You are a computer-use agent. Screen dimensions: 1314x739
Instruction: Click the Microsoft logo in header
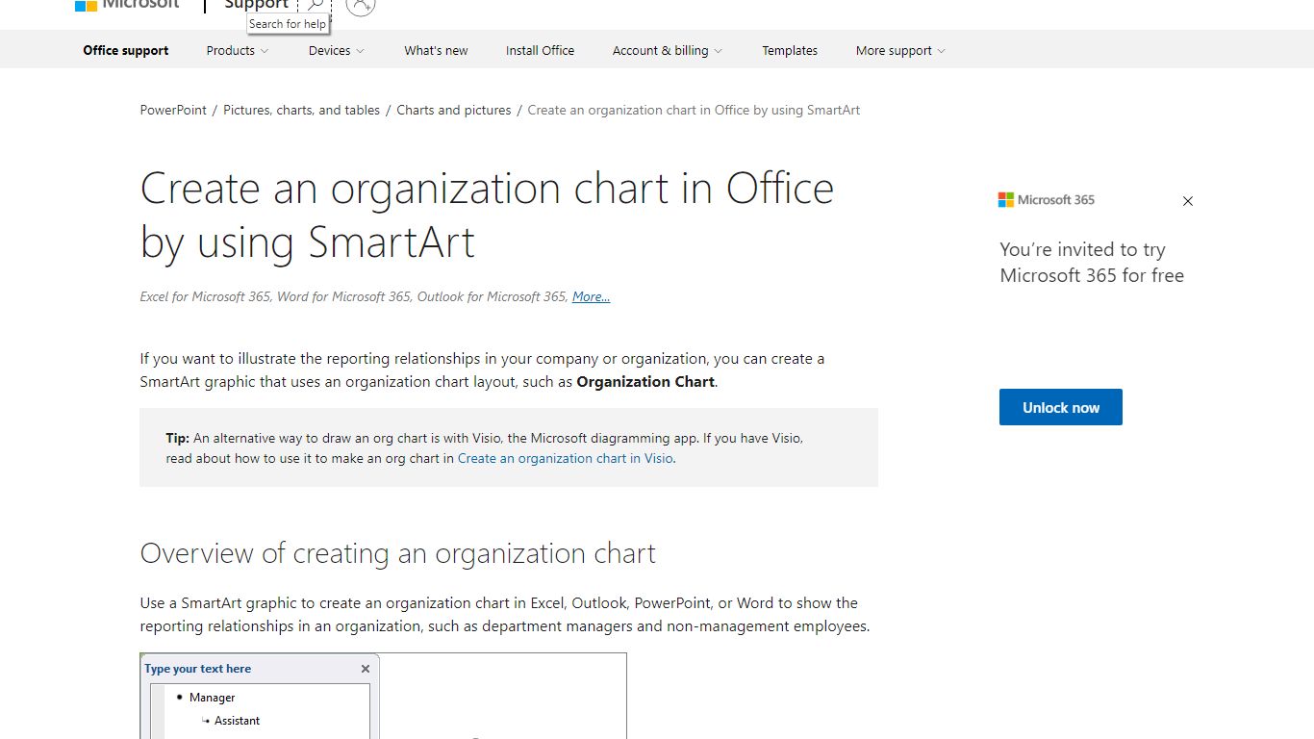[127, 5]
